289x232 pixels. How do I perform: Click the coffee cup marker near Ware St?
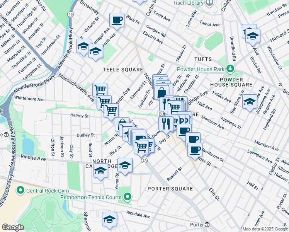[117, 19]
